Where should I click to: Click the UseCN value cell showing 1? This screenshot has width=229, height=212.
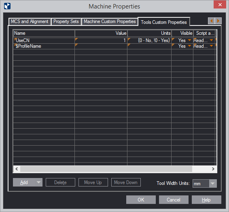coord(101,40)
